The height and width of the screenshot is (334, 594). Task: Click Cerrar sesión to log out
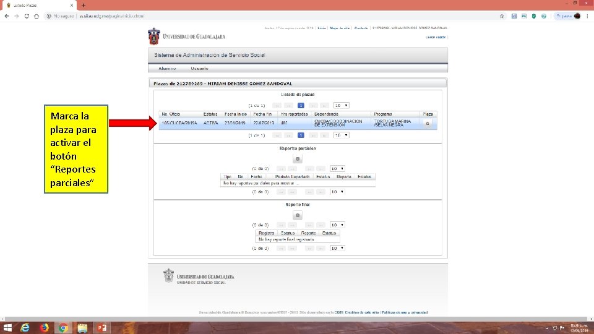pyautogui.click(x=435, y=37)
